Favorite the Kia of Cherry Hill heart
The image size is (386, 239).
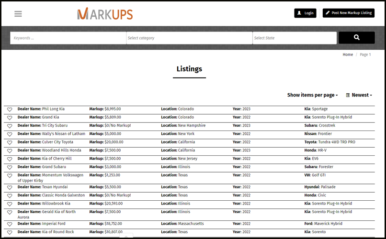tap(10, 159)
